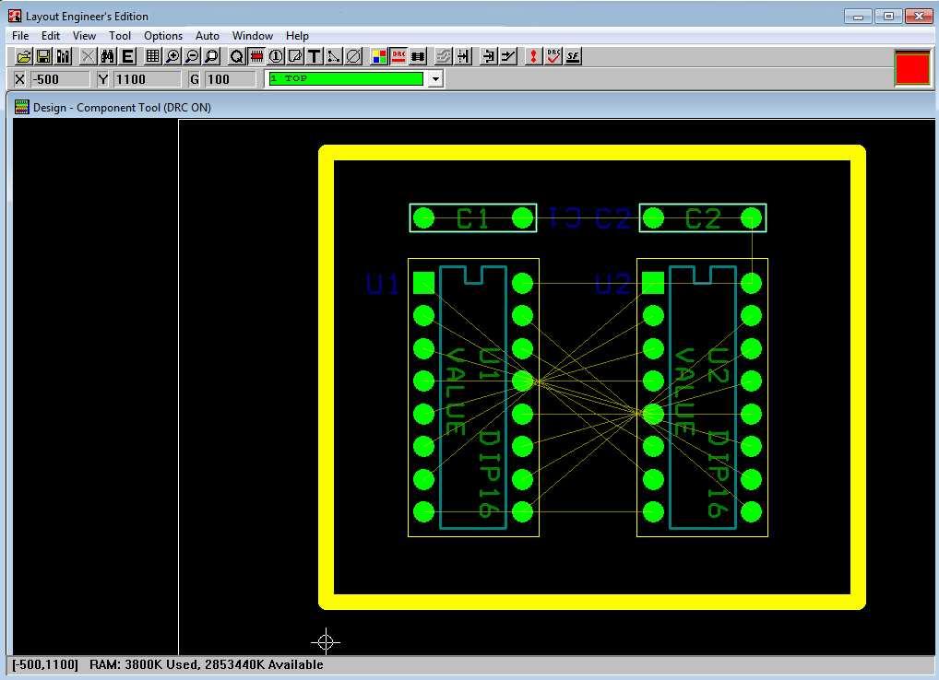Viewport: 939px width, 680px height.
Task: Click the Delete X toolbar icon
Action: 88,57
